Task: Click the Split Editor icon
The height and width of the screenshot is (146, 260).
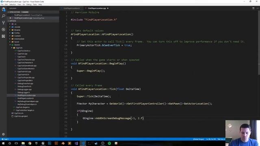Action: [x=253, y=8]
